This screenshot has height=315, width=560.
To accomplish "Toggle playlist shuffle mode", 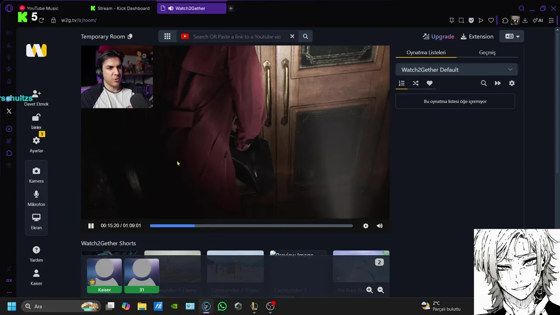I will click(x=416, y=83).
